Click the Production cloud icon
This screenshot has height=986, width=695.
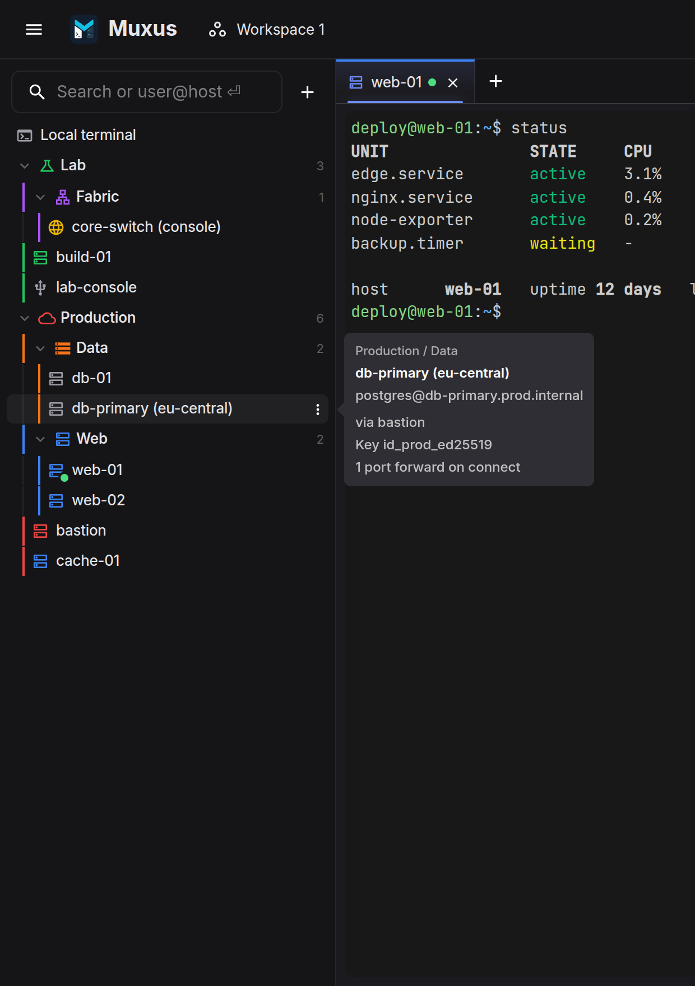click(x=47, y=318)
